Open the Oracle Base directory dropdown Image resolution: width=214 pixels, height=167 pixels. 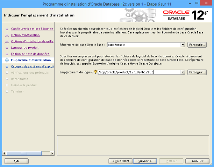[x=183, y=45]
